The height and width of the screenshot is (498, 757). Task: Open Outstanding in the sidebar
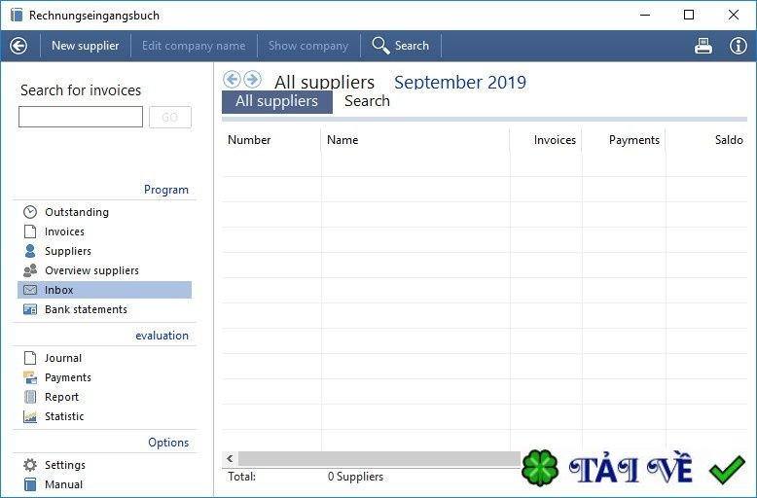pos(77,212)
